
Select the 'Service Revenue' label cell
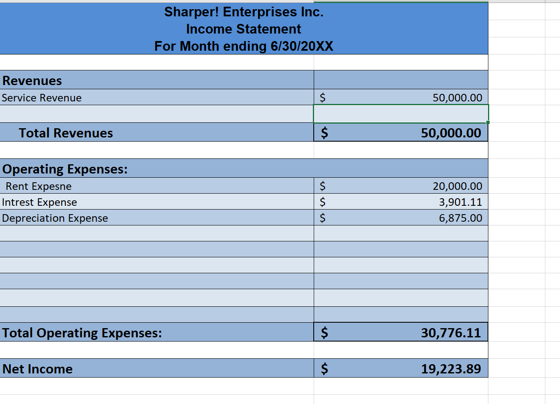(157, 97)
